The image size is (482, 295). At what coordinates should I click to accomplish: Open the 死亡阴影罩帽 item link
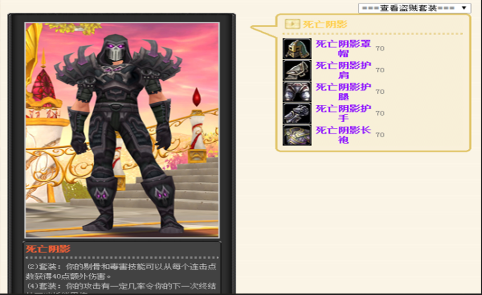(x=343, y=48)
